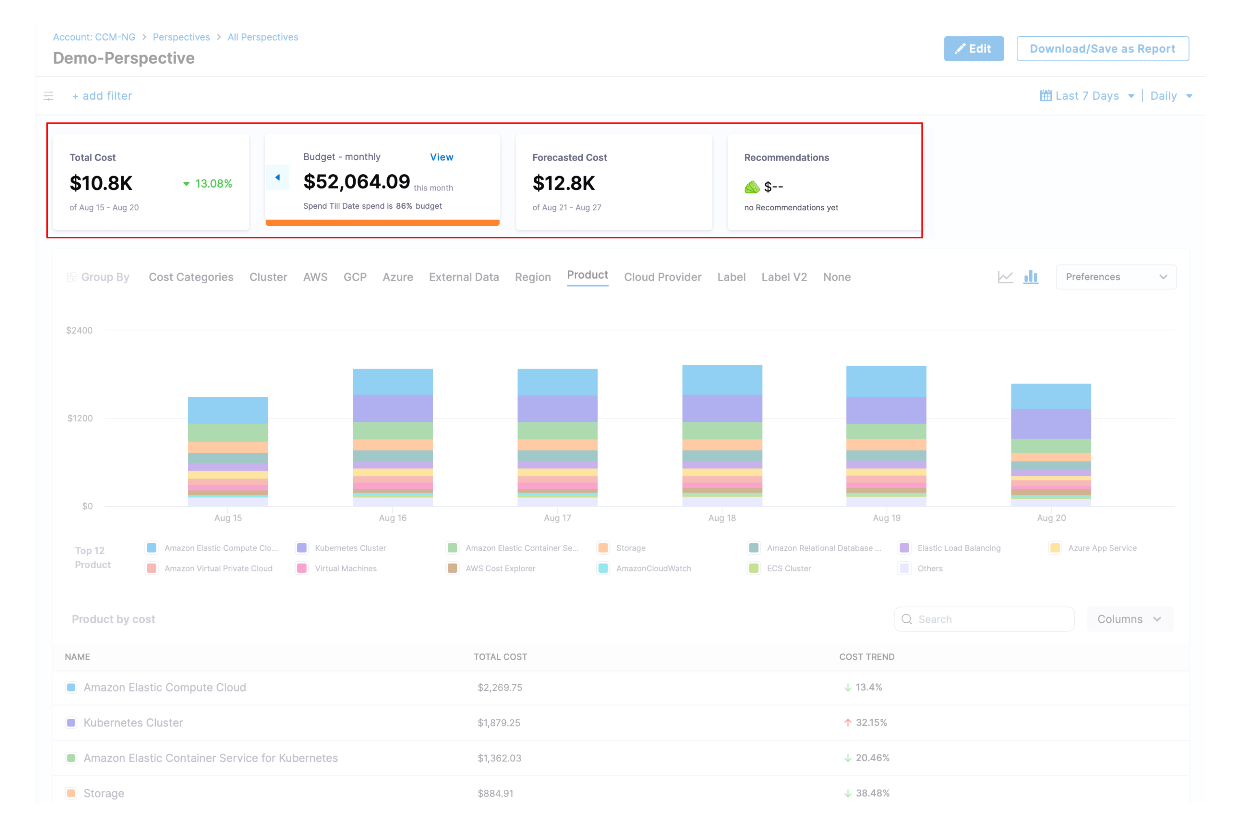This screenshot has height=827, width=1241.
Task: Click the Edit button
Action: 973,49
